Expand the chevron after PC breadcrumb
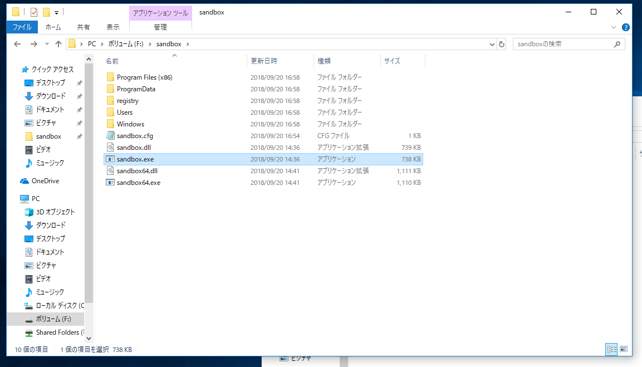Screen dimensions: 642x367 (102, 44)
